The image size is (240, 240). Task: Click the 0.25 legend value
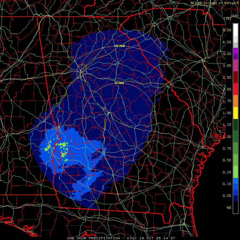click(227, 172)
